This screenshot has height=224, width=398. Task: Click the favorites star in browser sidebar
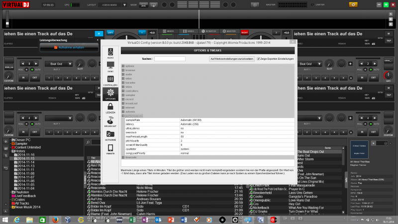click(x=6, y=141)
